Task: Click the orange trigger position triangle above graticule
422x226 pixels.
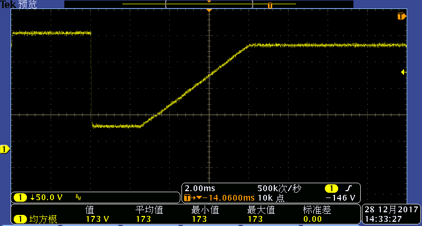Action: (x=209, y=11)
